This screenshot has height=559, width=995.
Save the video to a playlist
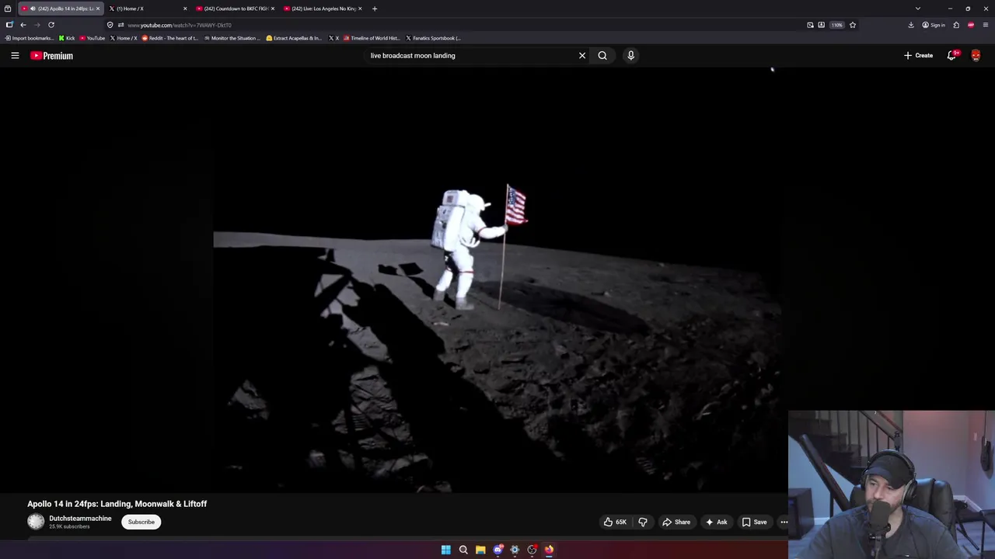754,522
